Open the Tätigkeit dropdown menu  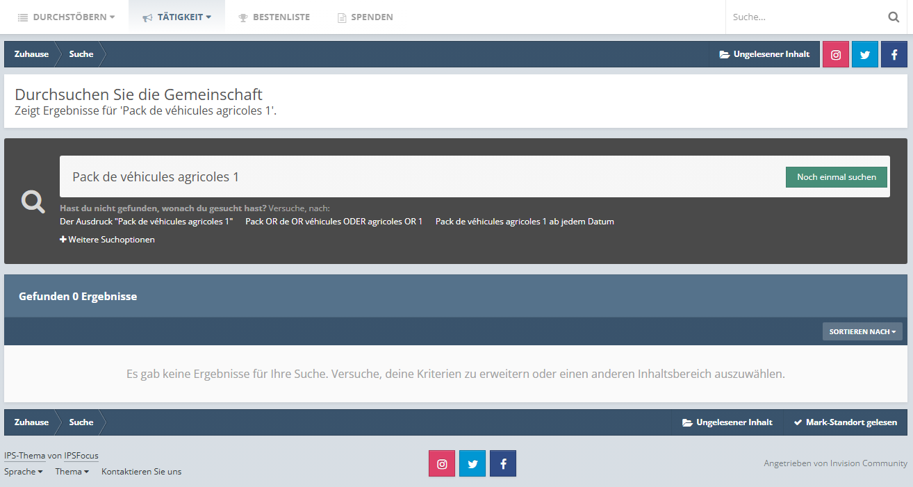176,17
